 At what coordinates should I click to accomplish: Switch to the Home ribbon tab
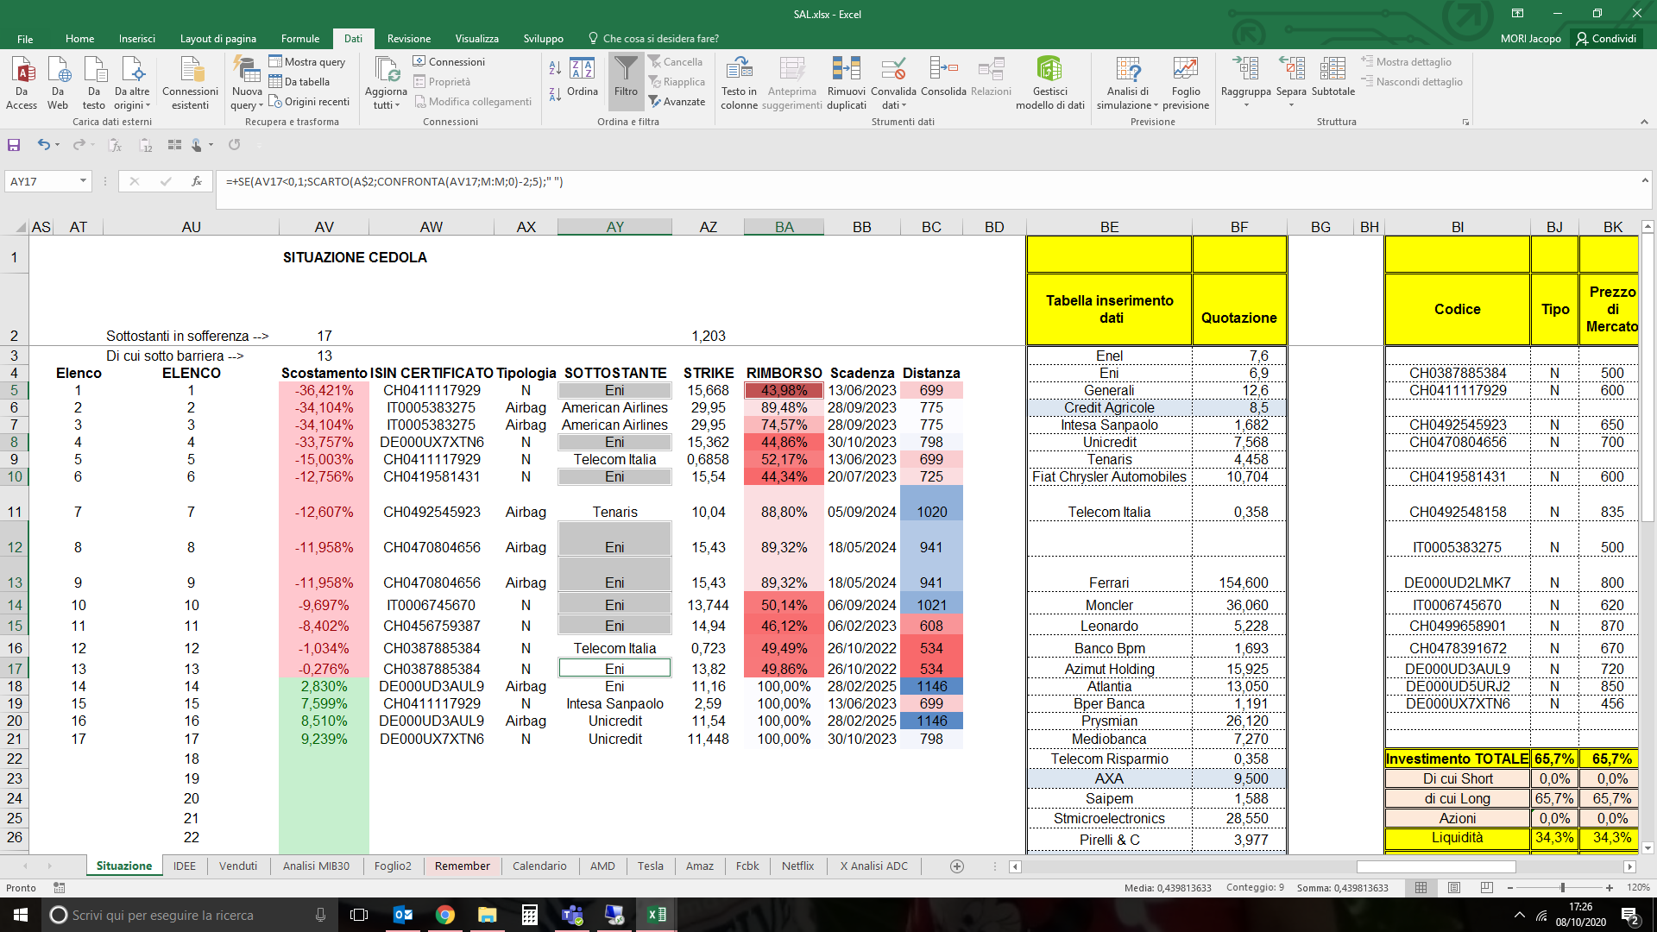coord(79,39)
